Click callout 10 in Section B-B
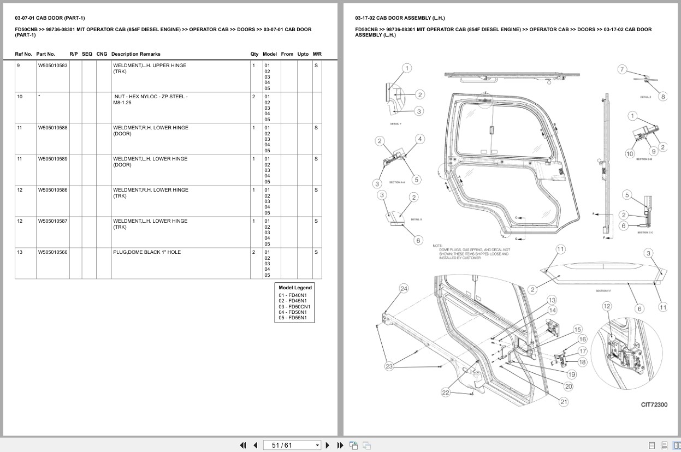Screen dimensions: 681x452 point(630,154)
